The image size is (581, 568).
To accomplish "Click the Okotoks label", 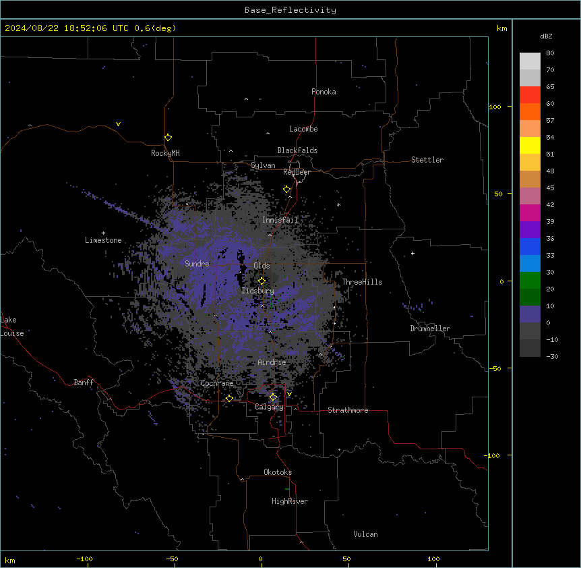I will tap(278, 472).
